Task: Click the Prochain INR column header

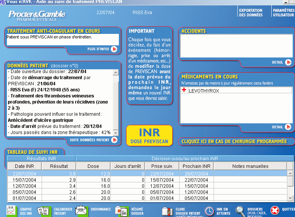Action: tap(196, 166)
